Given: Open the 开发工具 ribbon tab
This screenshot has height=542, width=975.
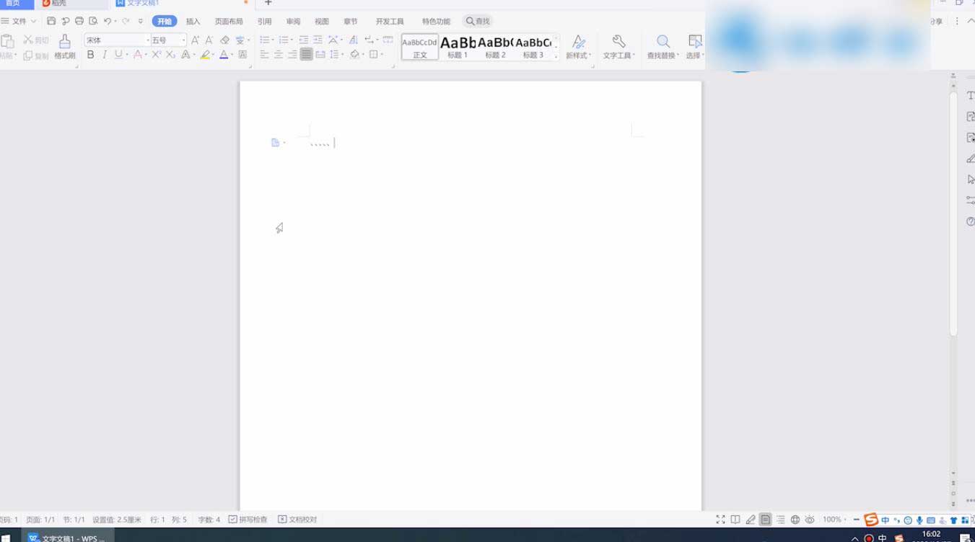Looking at the screenshot, I should coord(390,22).
